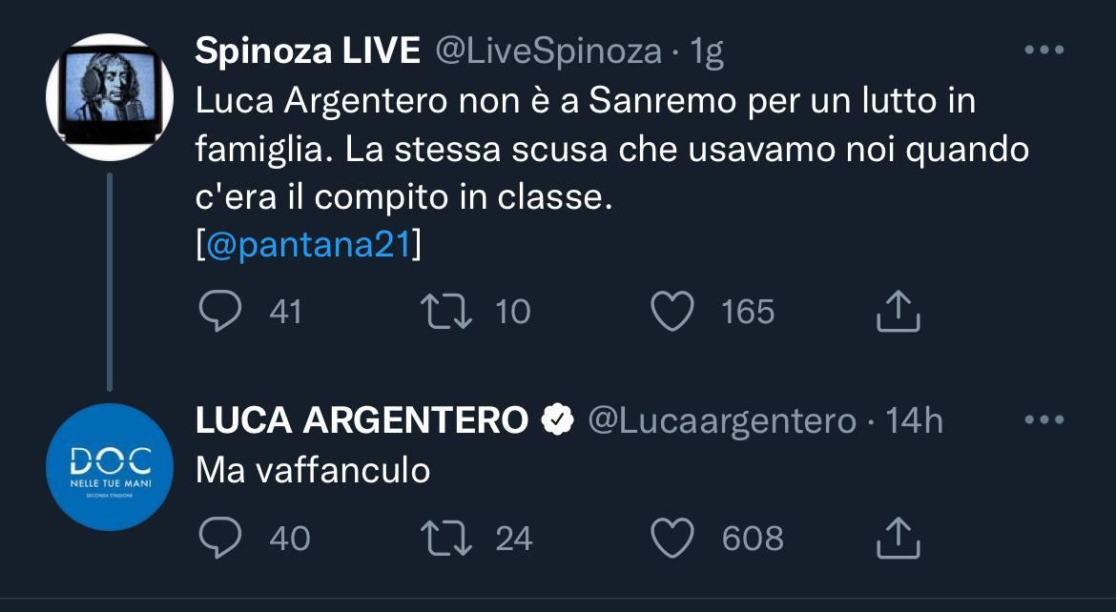Viewport: 1116px width, 612px height.
Task: Open Spinoza LIVE profile name
Action: click(307, 52)
